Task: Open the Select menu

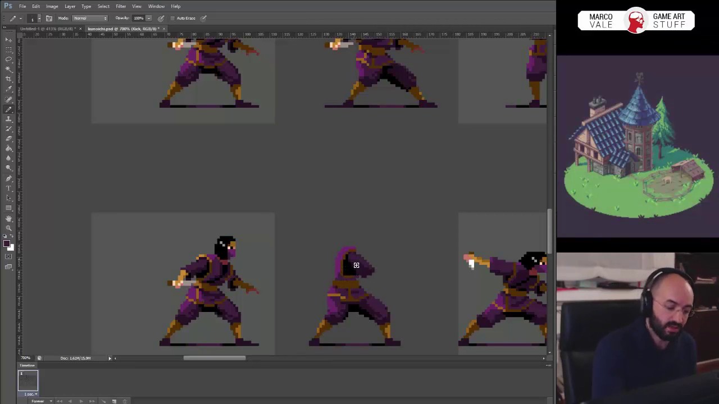Action: pos(103,6)
